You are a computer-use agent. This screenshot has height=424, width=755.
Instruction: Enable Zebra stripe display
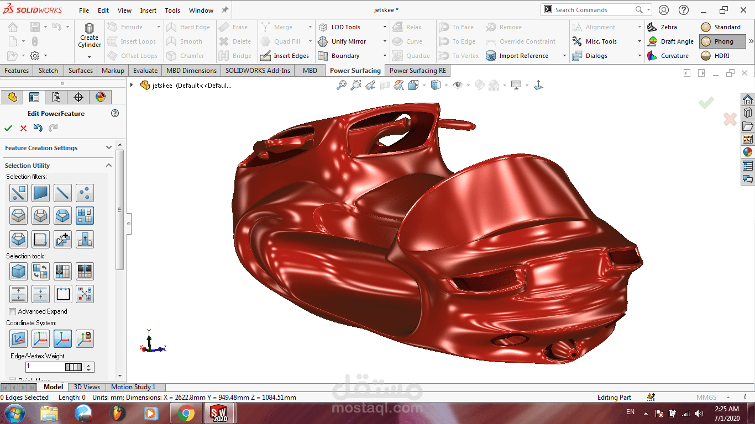click(x=668, y=27)
